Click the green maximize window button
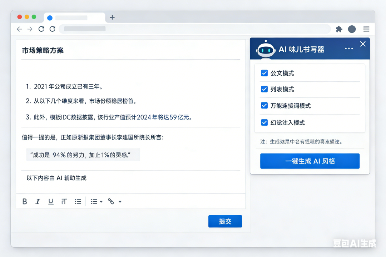The height and width of the screenshot is (257, 386). pyautogui.click(x=34, y=17)
